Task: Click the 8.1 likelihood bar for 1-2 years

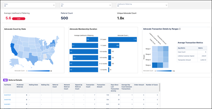Action: coord(85,45)
